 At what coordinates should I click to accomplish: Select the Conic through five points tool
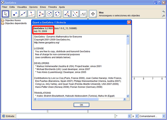pos(58,14)
